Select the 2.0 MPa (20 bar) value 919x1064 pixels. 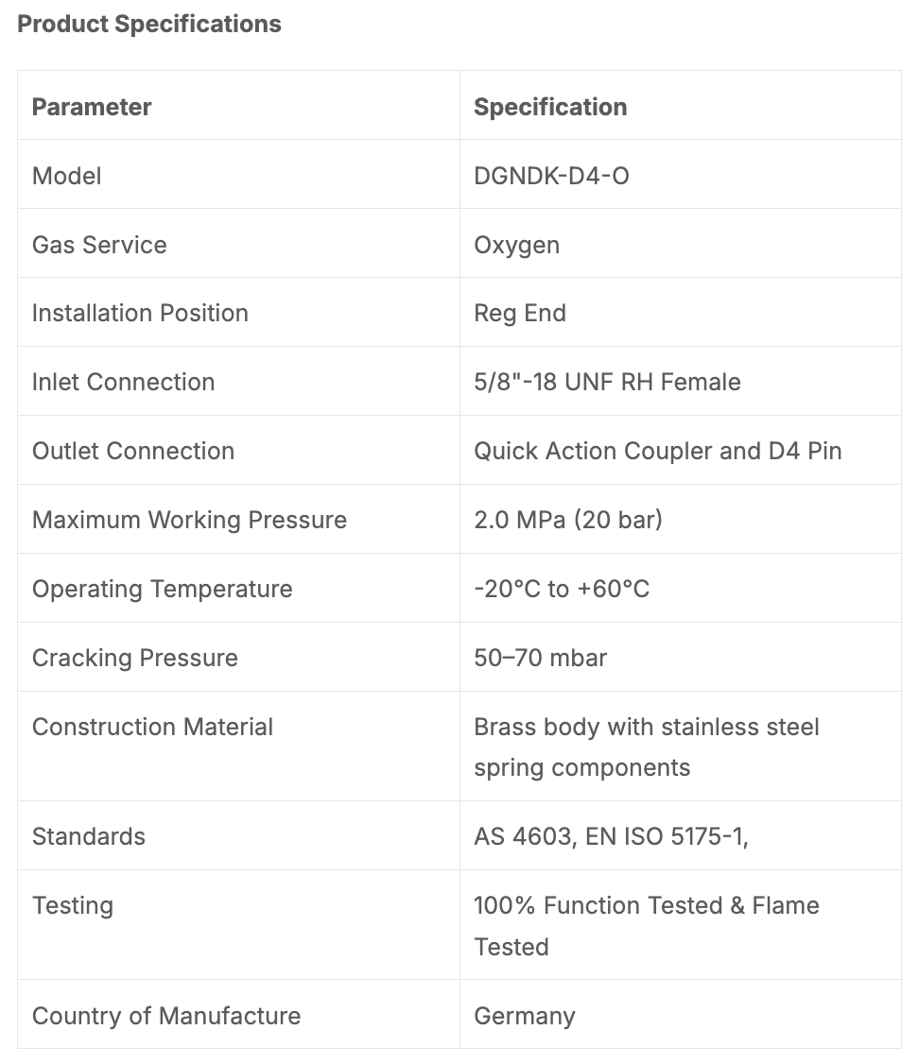(568, 520)
